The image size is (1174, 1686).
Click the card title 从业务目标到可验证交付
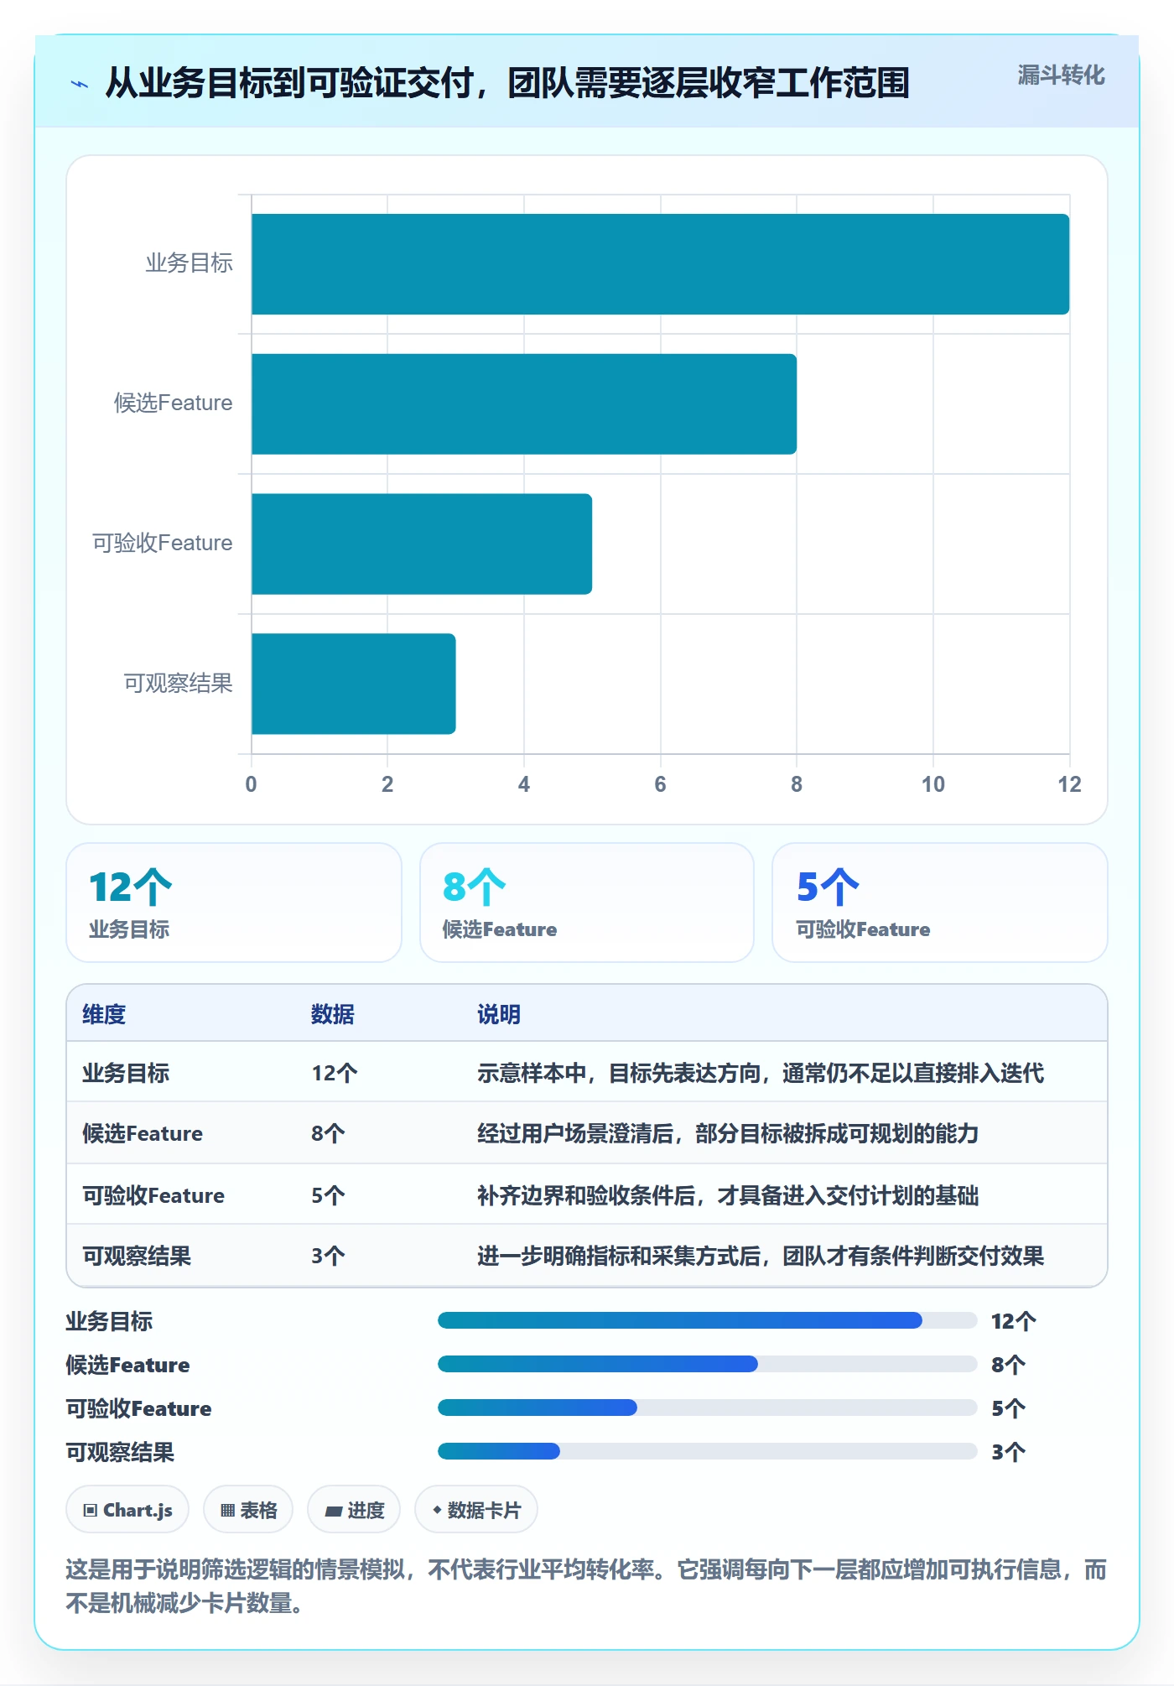click(507, 83)
